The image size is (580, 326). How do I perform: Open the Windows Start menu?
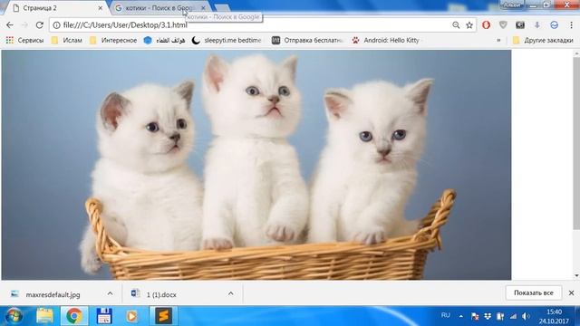[x=14, y=316]
